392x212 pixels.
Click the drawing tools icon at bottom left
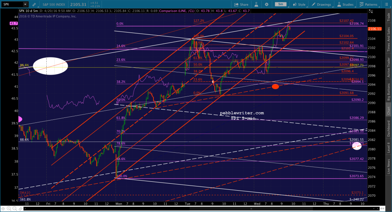(20, 209)
